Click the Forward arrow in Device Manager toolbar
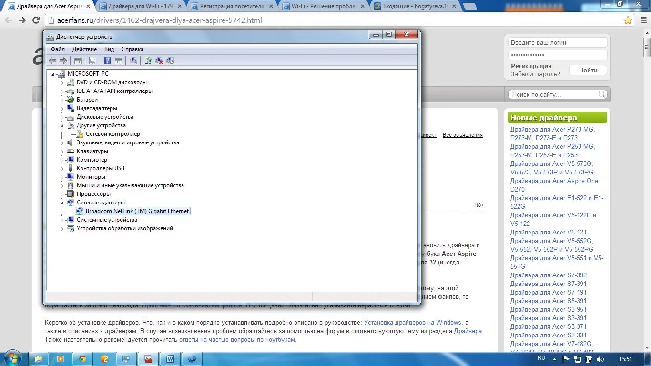651x366 pixels. pos(63,61)
